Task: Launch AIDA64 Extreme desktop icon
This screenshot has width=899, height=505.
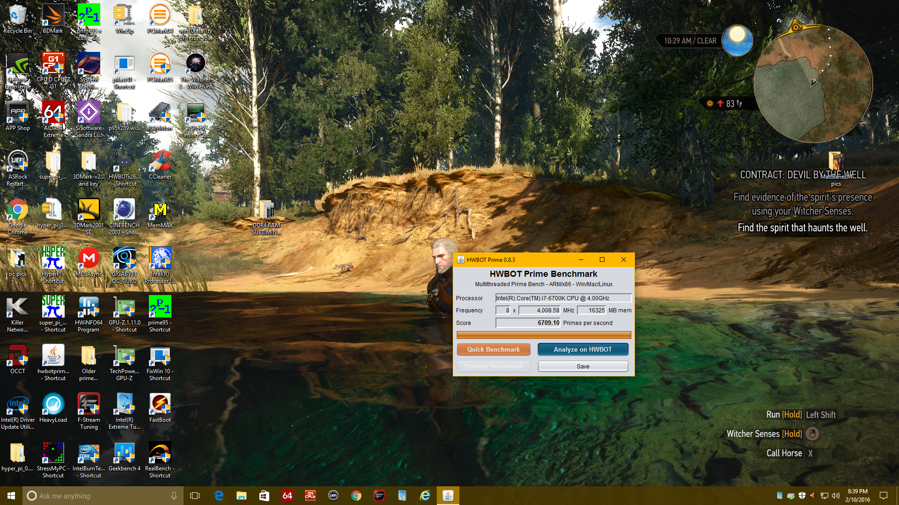Action: [53, 119]
